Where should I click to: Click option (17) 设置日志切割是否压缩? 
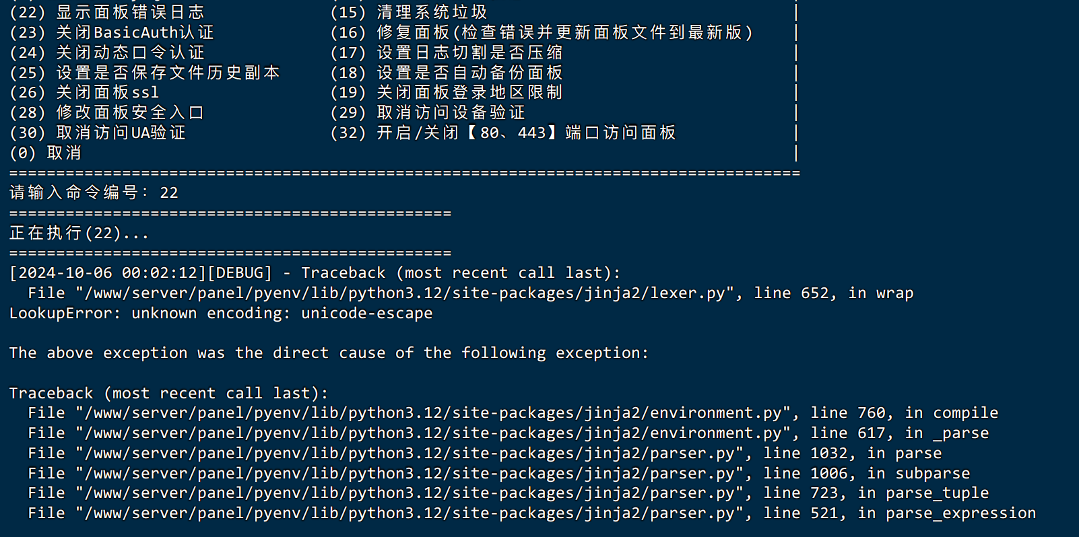click(447, 52)
